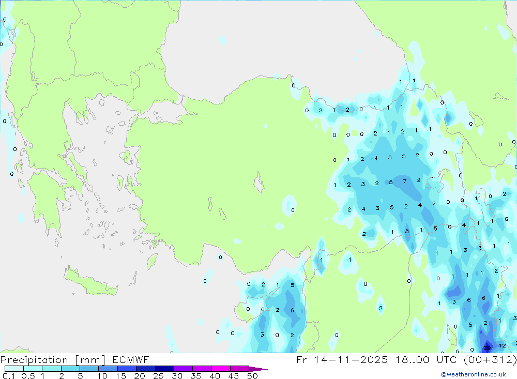Click legend scale label '0.1'
Viewport: 517px width, 379px height.
click(9, 376)
